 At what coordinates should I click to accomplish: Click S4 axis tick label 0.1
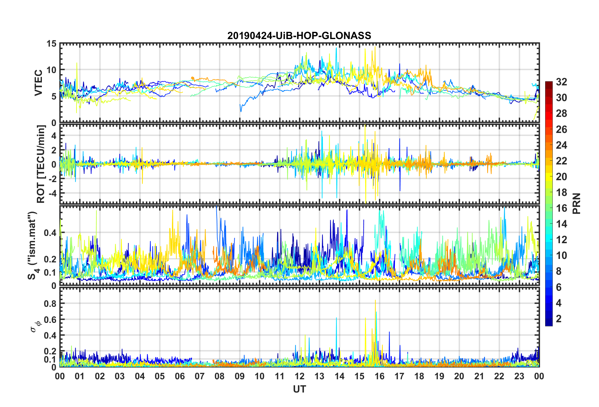click(x=50, y=272)
